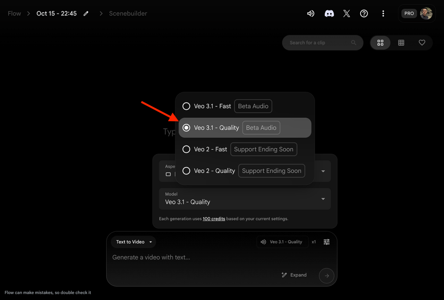
Task: Open the 100 credits link
Action: [x=214, y=219]
